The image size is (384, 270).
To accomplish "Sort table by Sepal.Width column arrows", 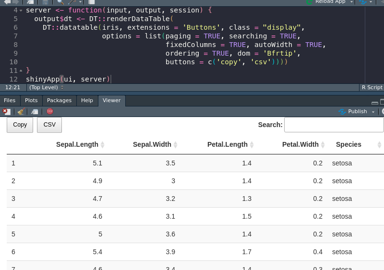I will [x=175, y=144].
